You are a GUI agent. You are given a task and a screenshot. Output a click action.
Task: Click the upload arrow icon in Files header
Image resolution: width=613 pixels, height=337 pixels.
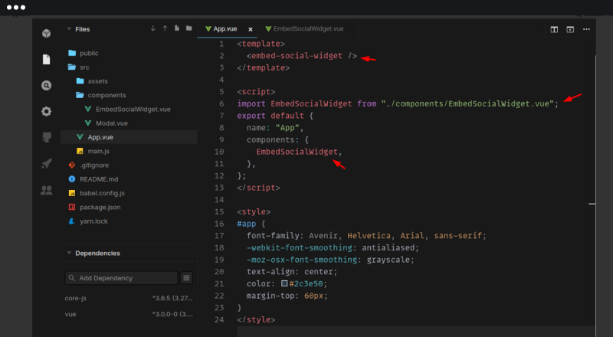click(165, 28)
